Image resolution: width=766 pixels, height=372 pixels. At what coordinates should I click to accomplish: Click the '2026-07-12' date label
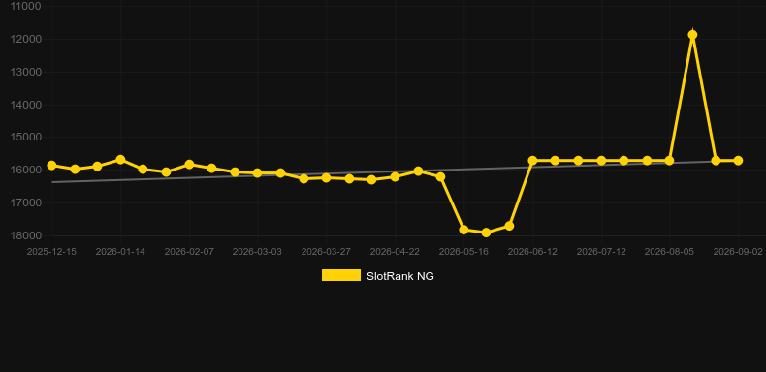(x=601, y=252)
